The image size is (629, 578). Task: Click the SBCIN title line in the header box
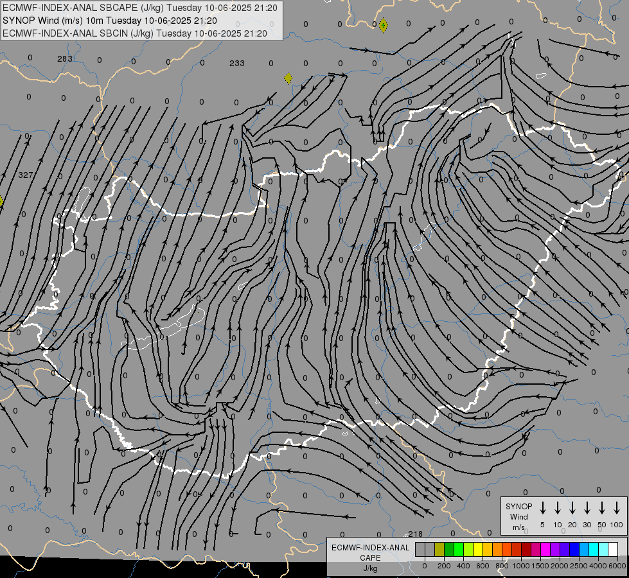[x=135, y=33]
